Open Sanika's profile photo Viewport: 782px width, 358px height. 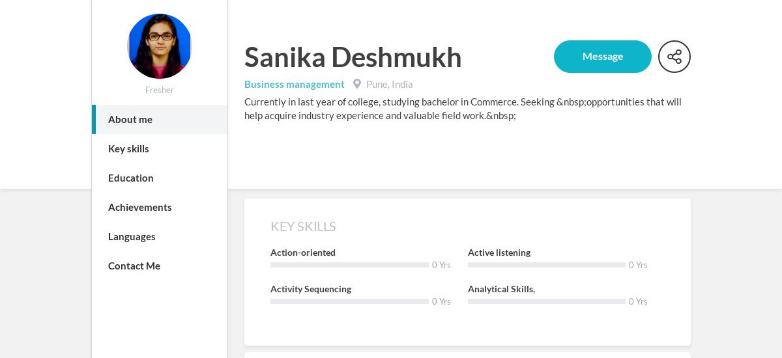160,46
